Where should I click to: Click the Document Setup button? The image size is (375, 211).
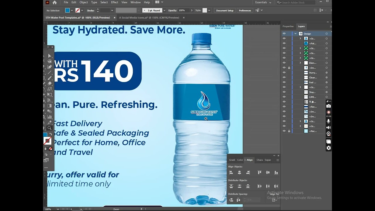[x=225, y=10]
